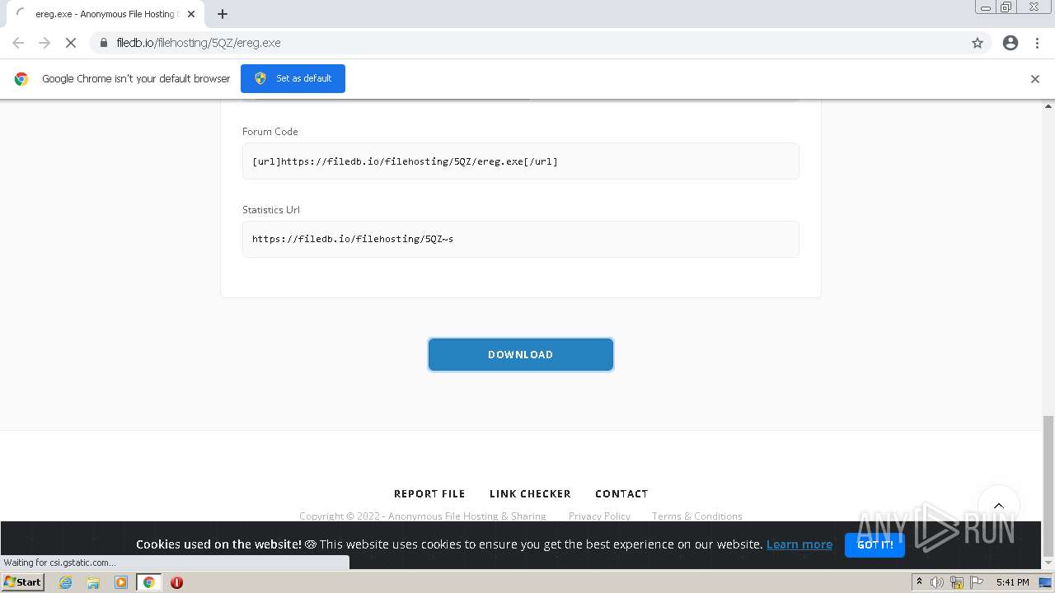Select the ereg.exe Anonymous File Hosting tab
Screen dimensions: 1055x593
[x=105, y=14]
